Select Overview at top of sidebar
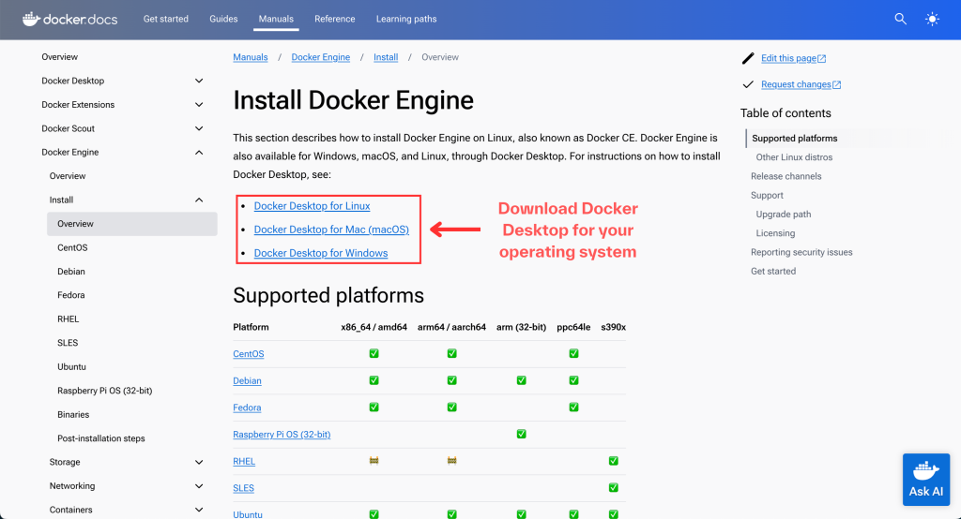This screenshot has width=961, height=519. click(x=59, y=57)
